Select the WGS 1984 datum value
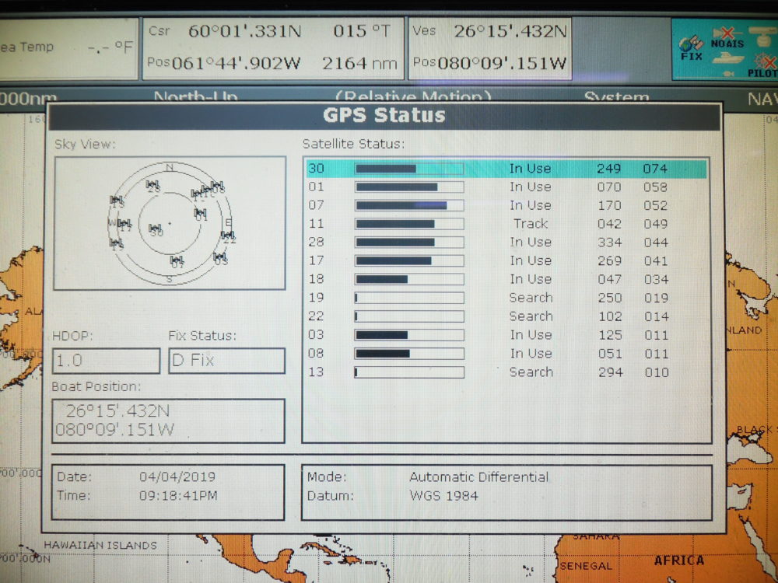 pyautogui.click(x=443, y=495)
